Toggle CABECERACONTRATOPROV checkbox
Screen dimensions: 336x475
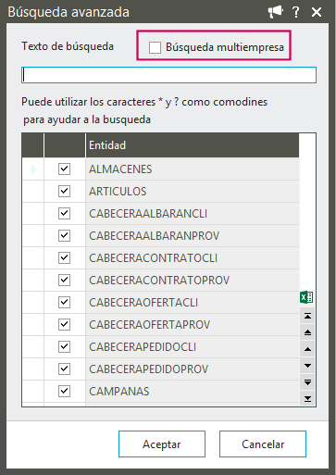coord(64,280)
